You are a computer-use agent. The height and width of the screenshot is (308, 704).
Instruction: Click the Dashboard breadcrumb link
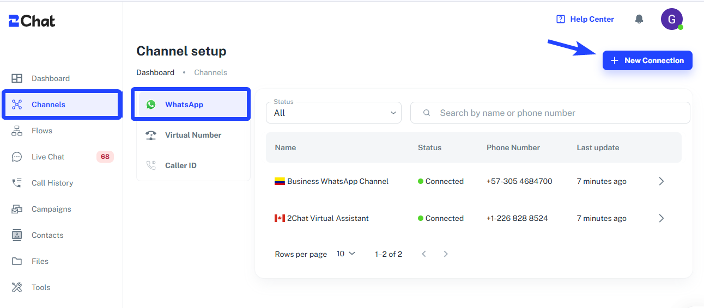coord(155,72)
